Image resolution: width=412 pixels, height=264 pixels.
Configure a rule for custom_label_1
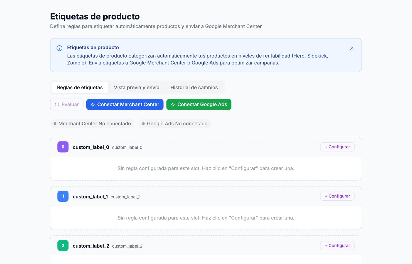[337, 196]
